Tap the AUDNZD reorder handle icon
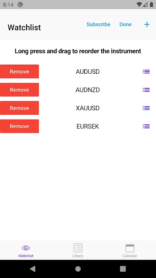 tap(146, 90)
